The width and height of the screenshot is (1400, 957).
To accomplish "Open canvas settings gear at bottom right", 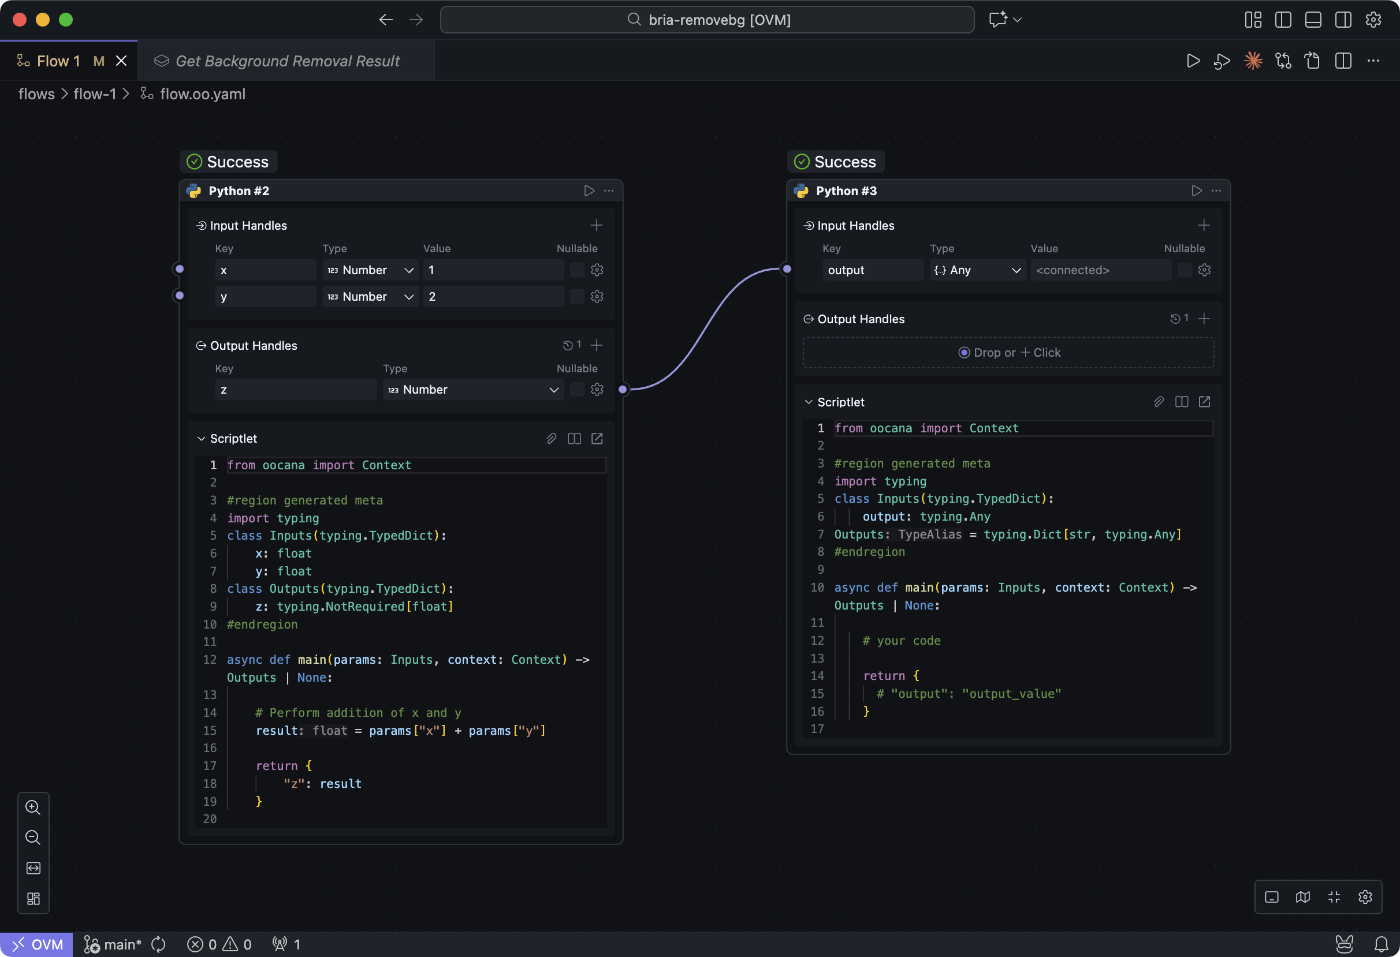I will [x=1365, y=897].
